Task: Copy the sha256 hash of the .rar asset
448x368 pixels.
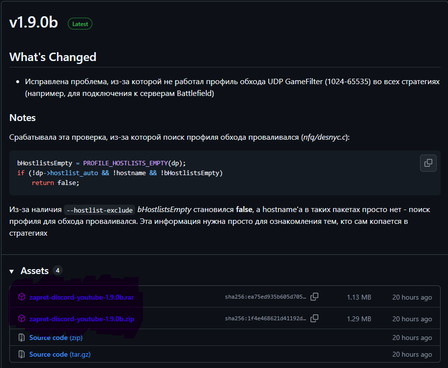Action: pos(314,297)
